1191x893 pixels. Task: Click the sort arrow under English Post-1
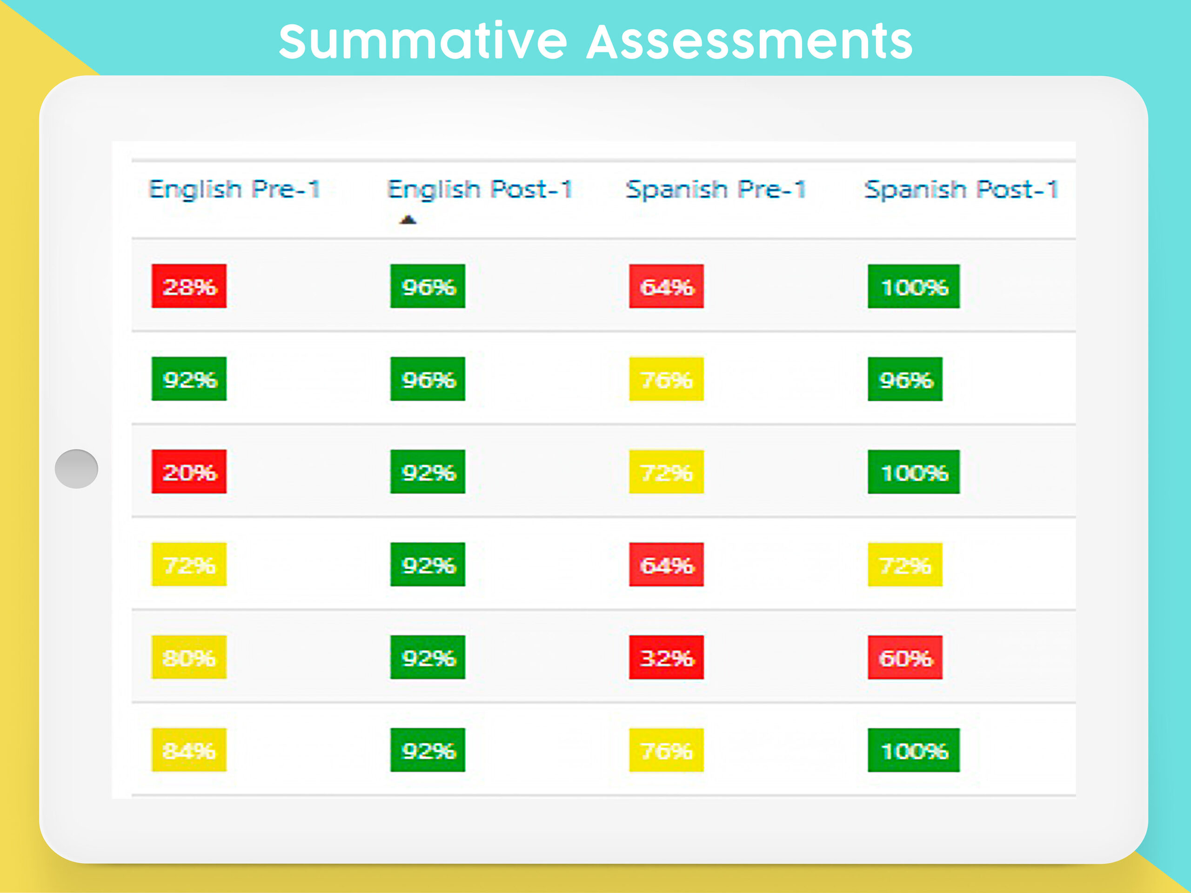tap(408, 220)
